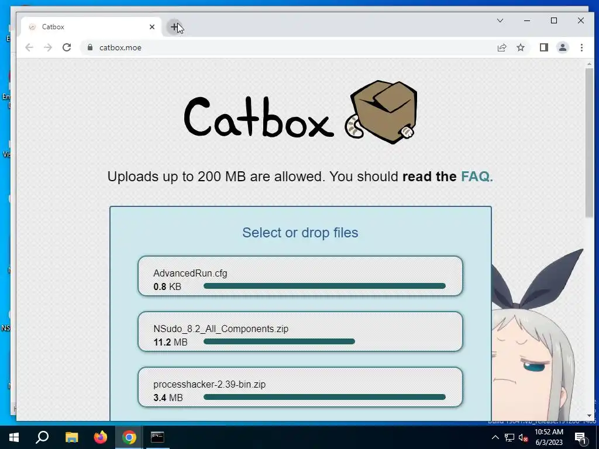Click the processhacker-2.39-bin.zip file name
The image size is (599, 449).
click(x=209, y=385)
